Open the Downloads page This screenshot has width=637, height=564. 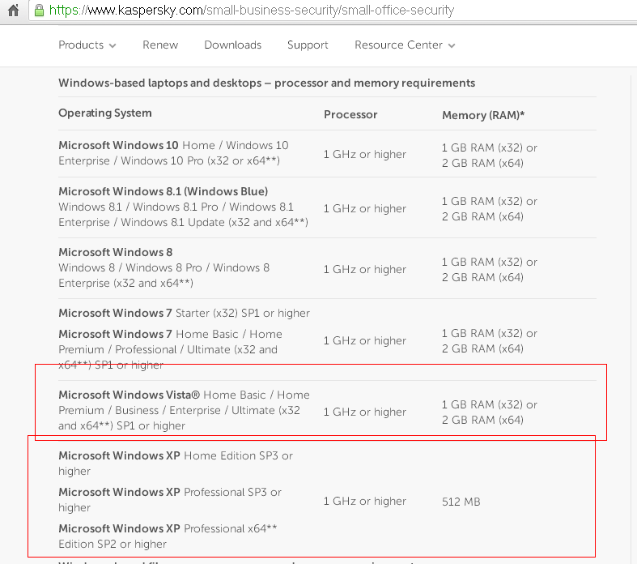click(x=232, y=45)
